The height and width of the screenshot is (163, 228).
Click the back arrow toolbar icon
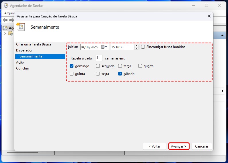pyautogui.click(x=5, y=20)
